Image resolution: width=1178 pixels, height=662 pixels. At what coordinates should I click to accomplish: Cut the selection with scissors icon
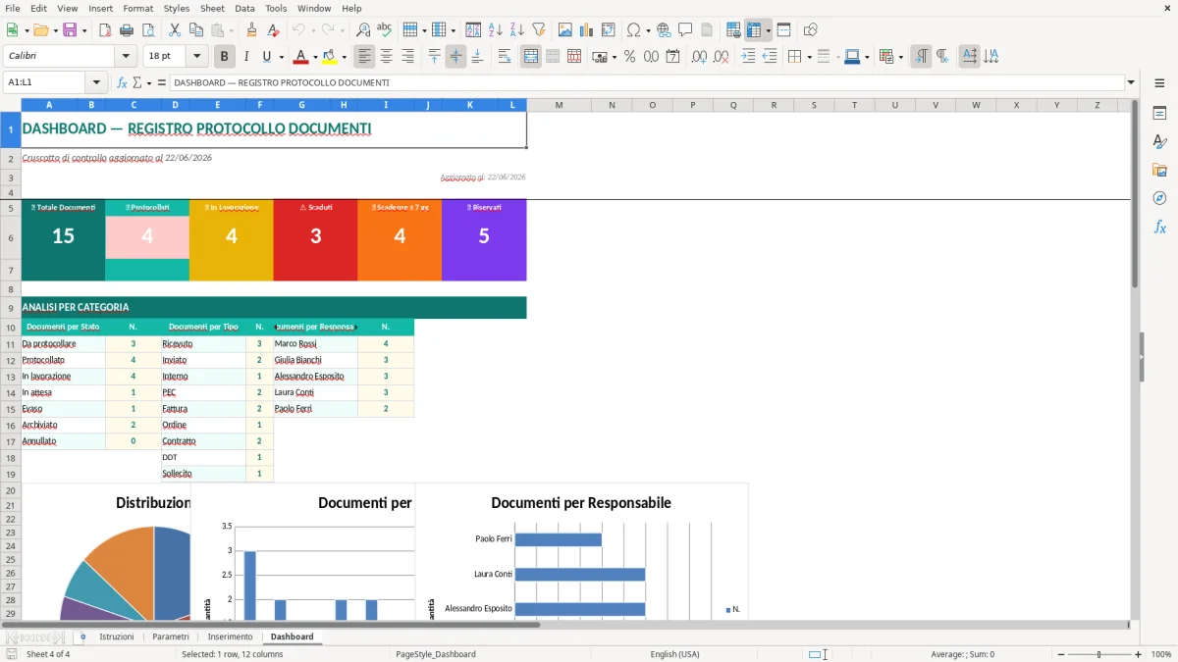[175, 30]
